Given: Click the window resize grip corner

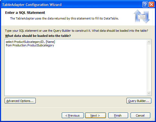Looking at the screenshot, I should tap(154, 120).
